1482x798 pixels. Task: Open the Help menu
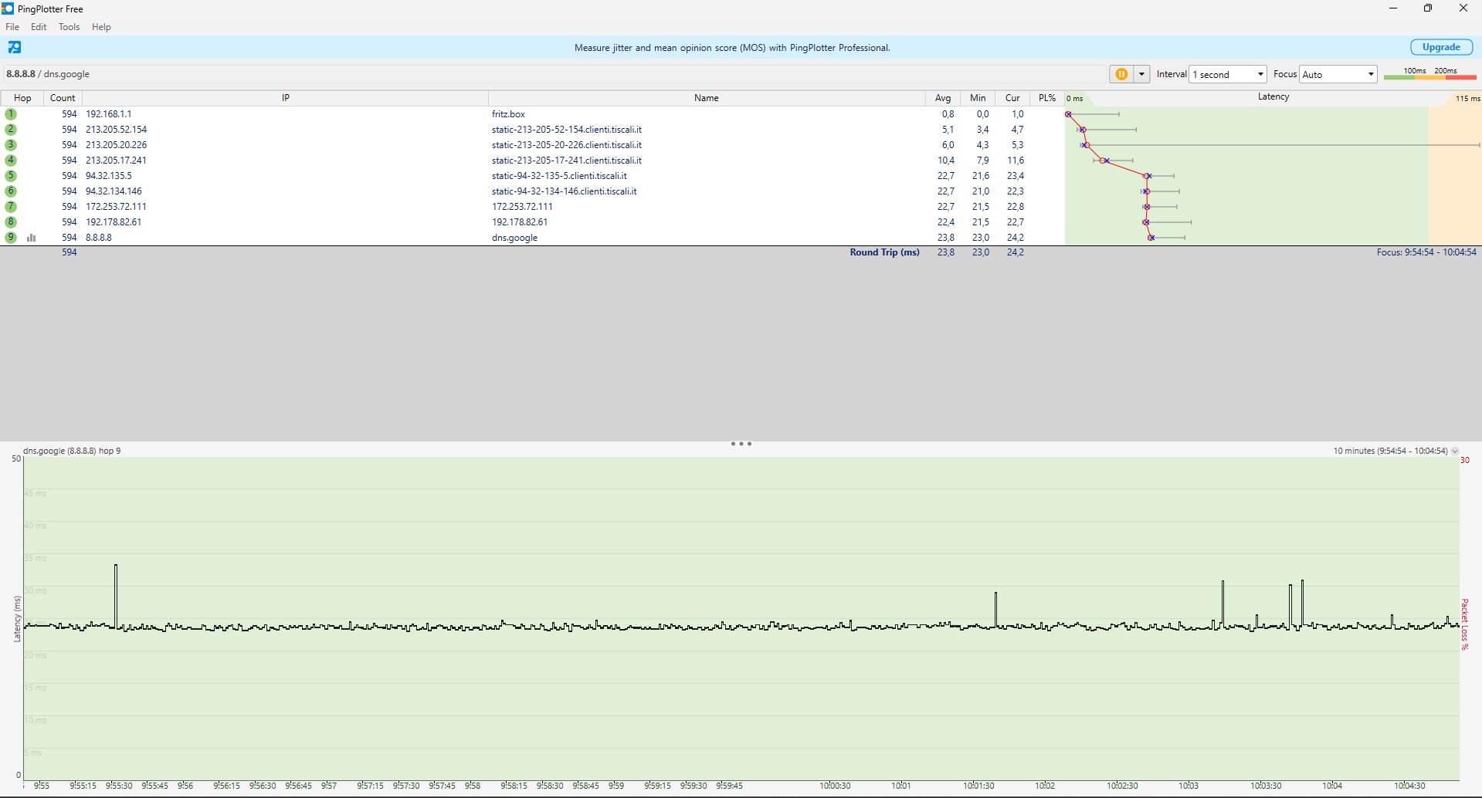point(101,27)
